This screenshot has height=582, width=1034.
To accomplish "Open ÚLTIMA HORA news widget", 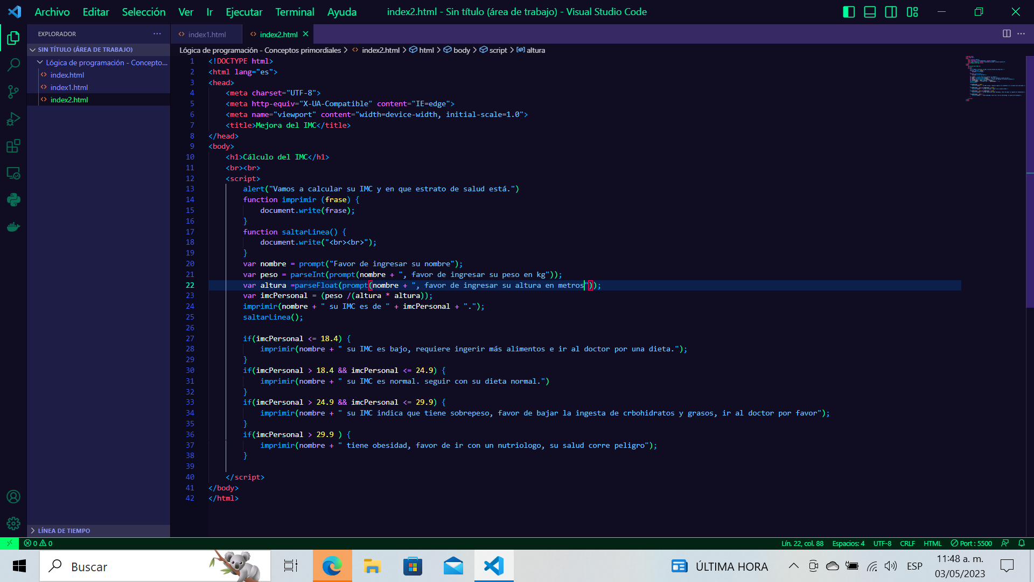I will [x=719, y=566].
